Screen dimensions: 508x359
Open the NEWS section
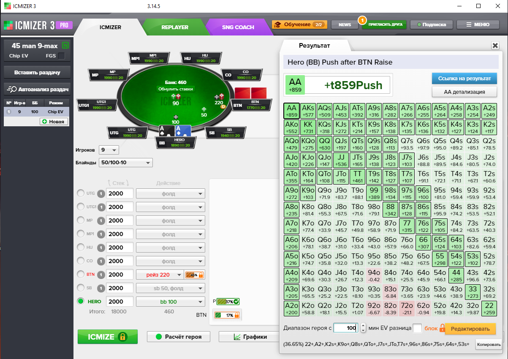345,24
